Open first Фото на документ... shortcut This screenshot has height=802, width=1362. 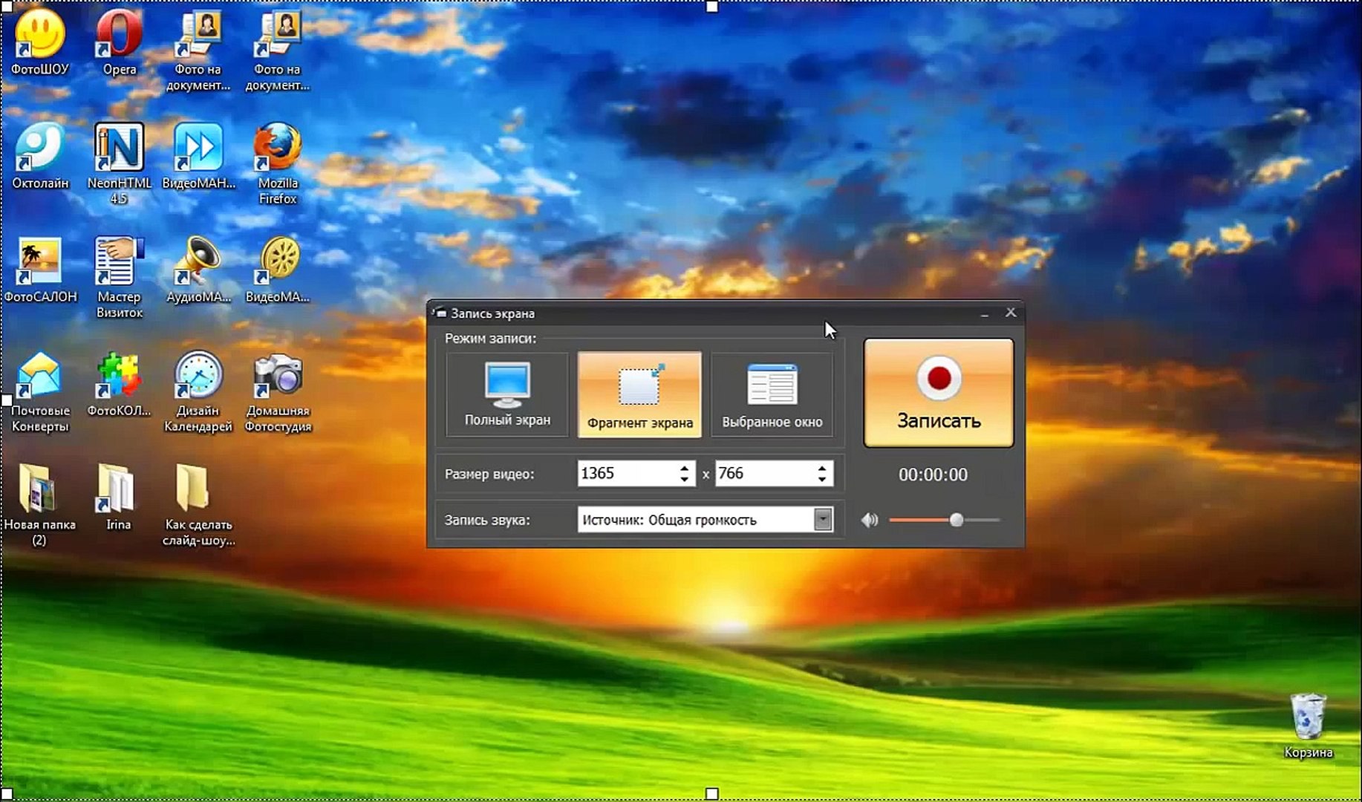(198, 50)
